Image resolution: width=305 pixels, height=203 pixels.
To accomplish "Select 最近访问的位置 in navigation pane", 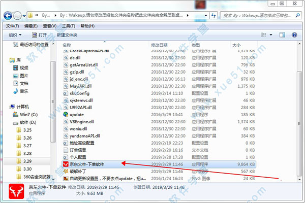I will pyautogui.click(x=30, y=45).
